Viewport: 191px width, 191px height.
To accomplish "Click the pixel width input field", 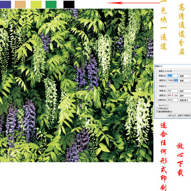I will click(172, 76).
